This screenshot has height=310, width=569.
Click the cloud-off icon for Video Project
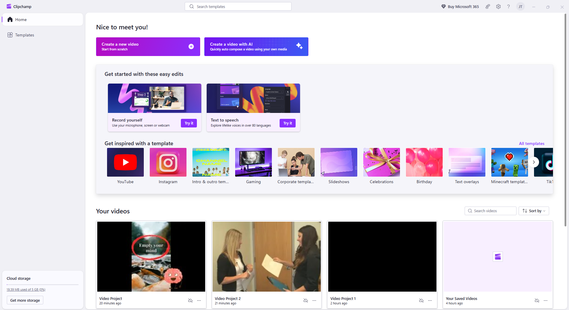pyautogui.click(x=190, y=301)
